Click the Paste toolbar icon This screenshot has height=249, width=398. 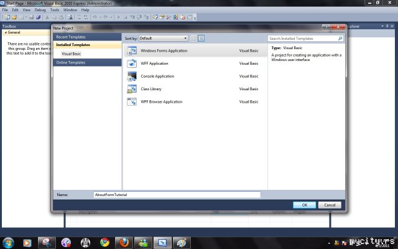click(x=61, y=17)
